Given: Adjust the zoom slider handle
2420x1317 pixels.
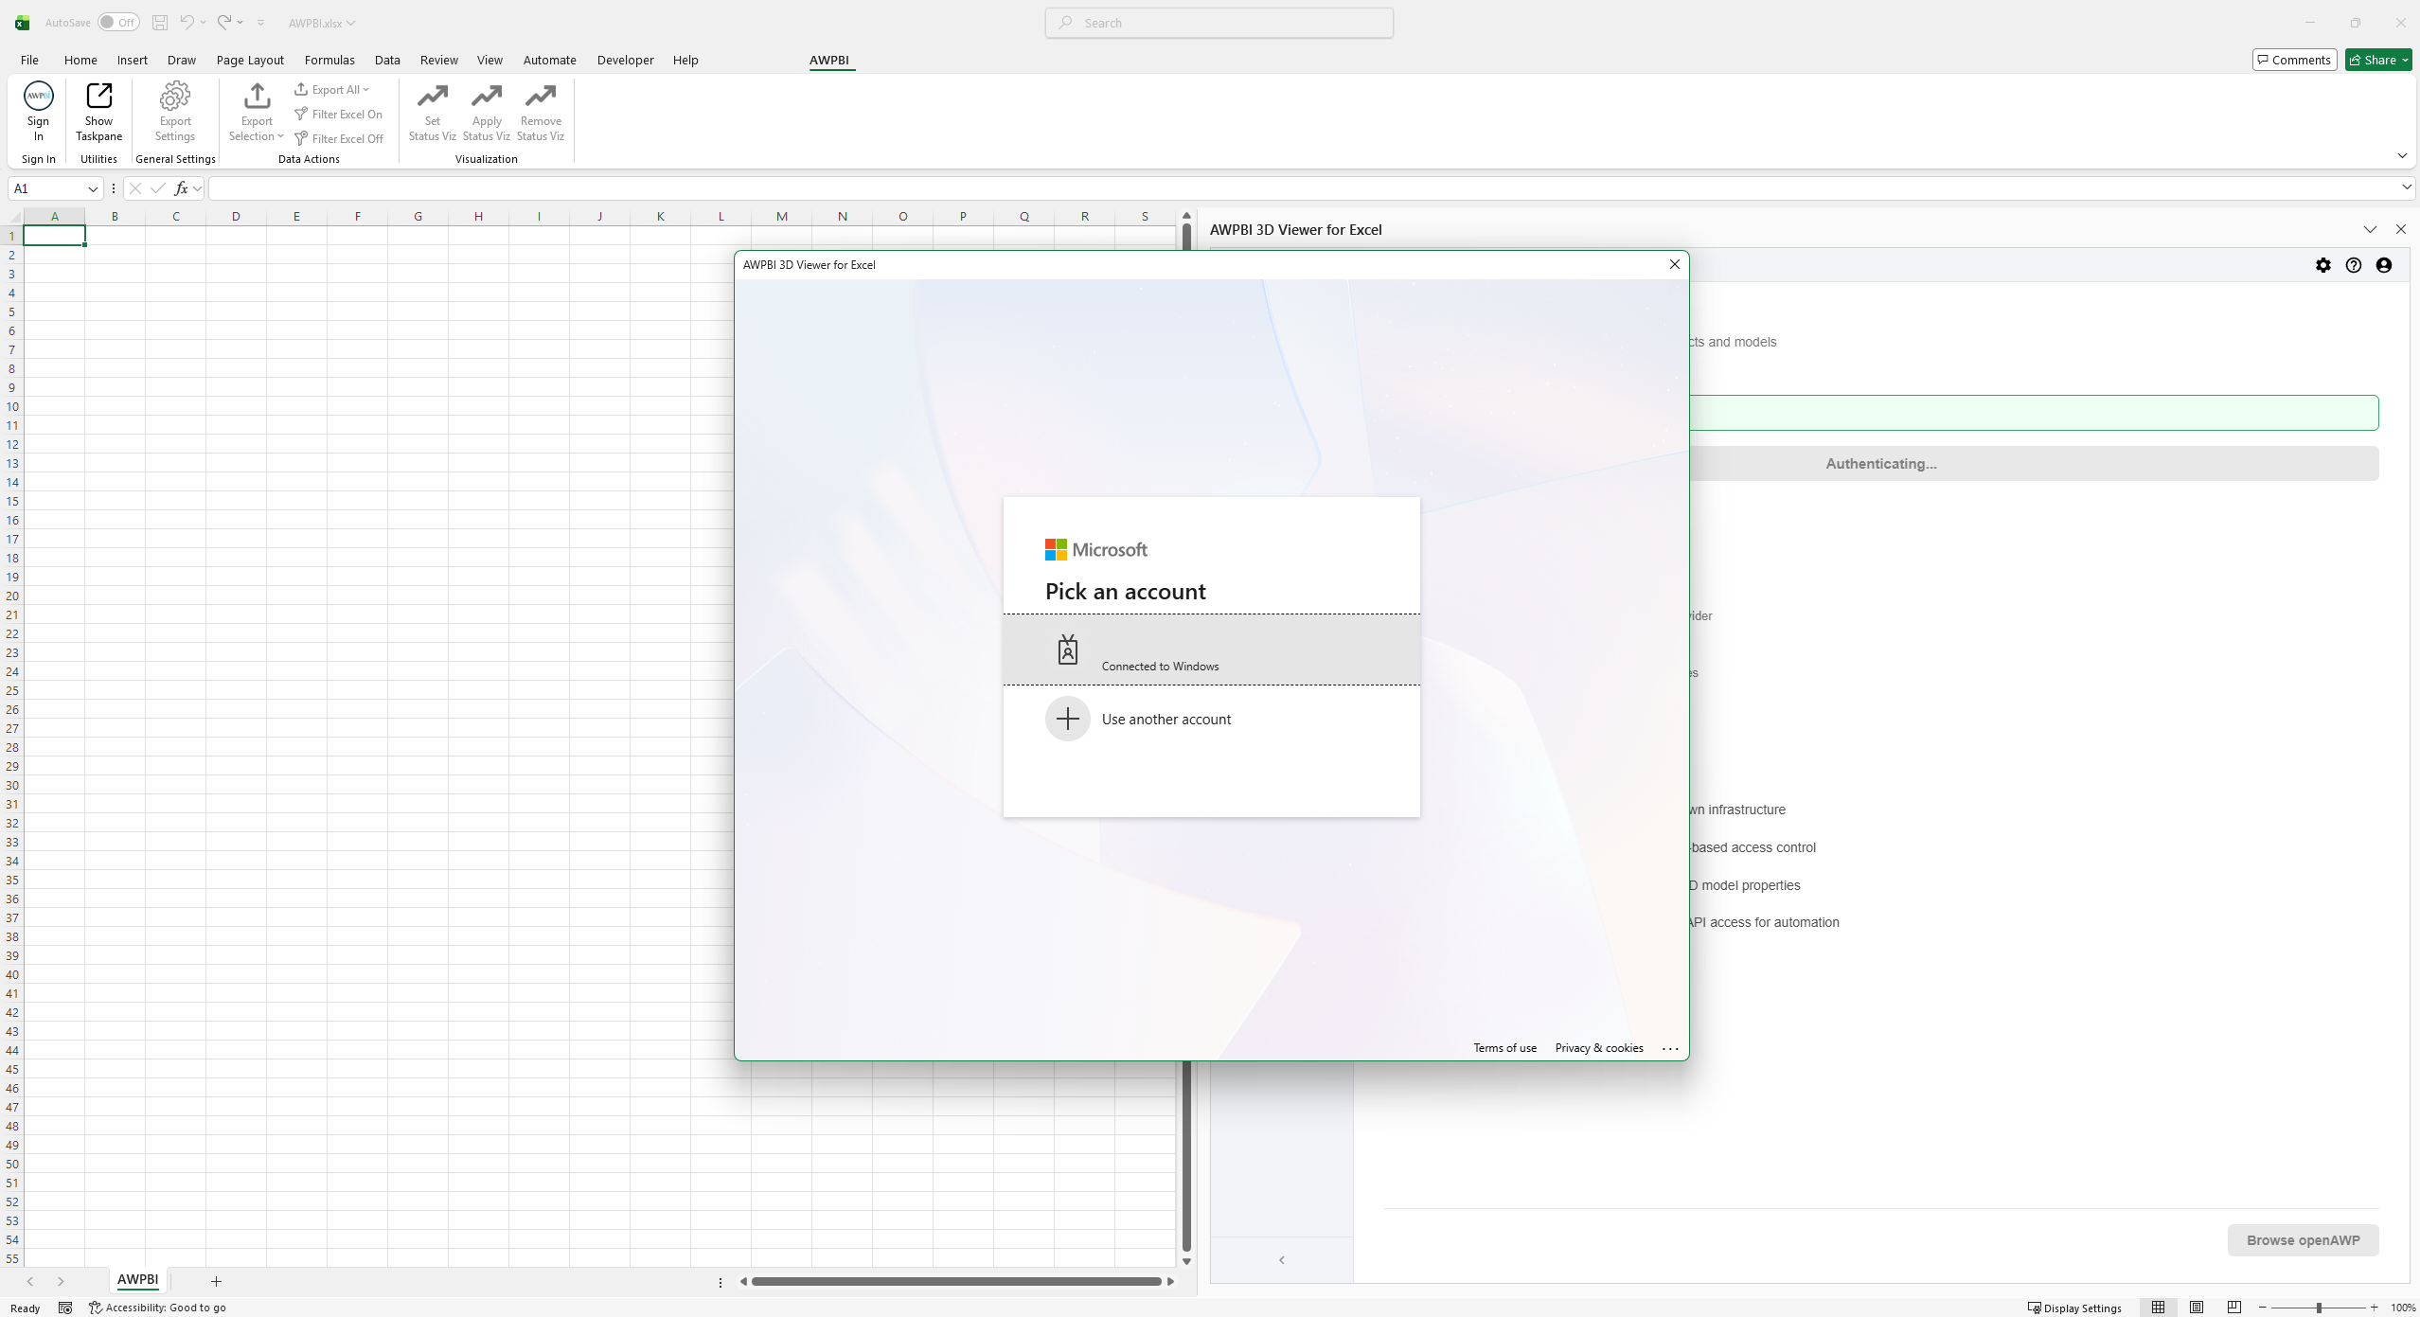Looking at the screenshot, I should pos(2319,1308).
